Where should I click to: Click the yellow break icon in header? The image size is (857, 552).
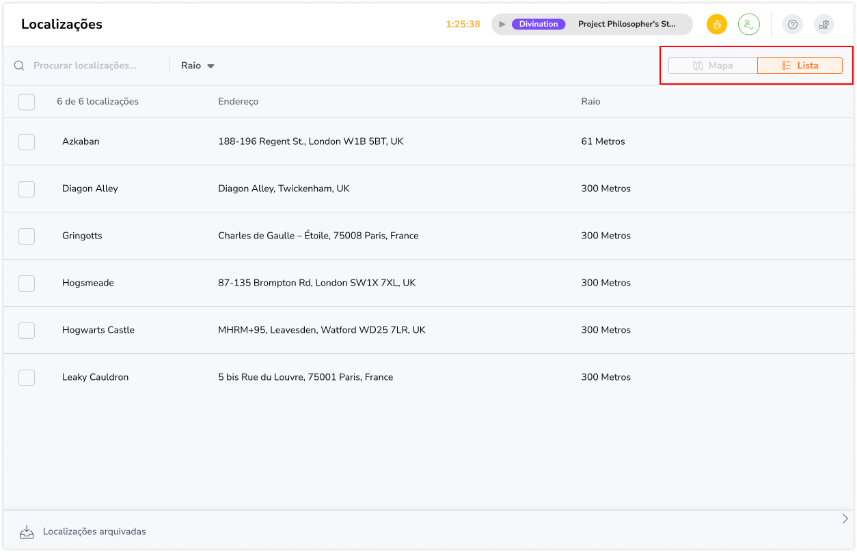pyautogui.click(x=717, y=25)
